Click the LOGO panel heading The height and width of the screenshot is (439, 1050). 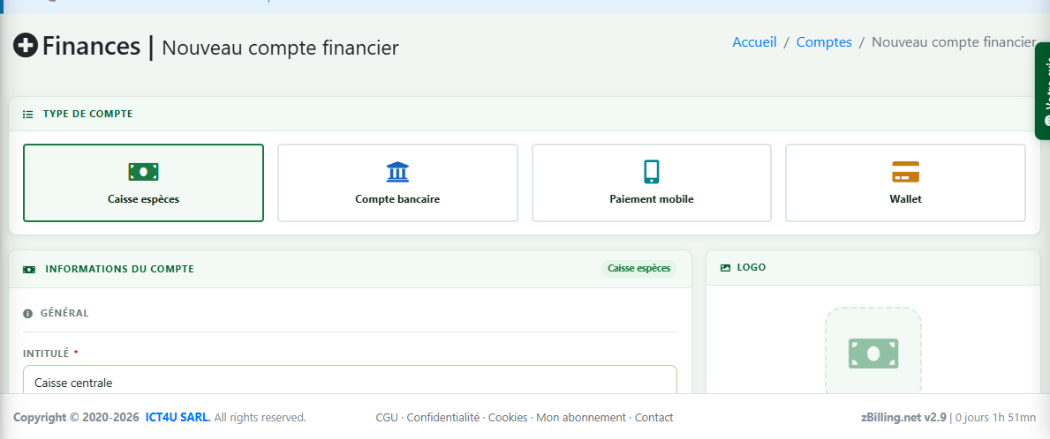pos(752,267)
